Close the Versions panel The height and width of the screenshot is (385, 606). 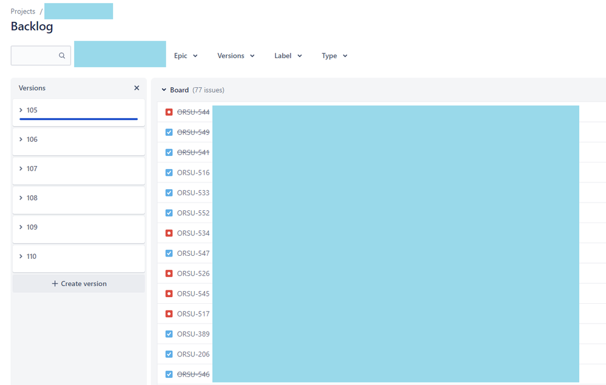pos(136,88)
